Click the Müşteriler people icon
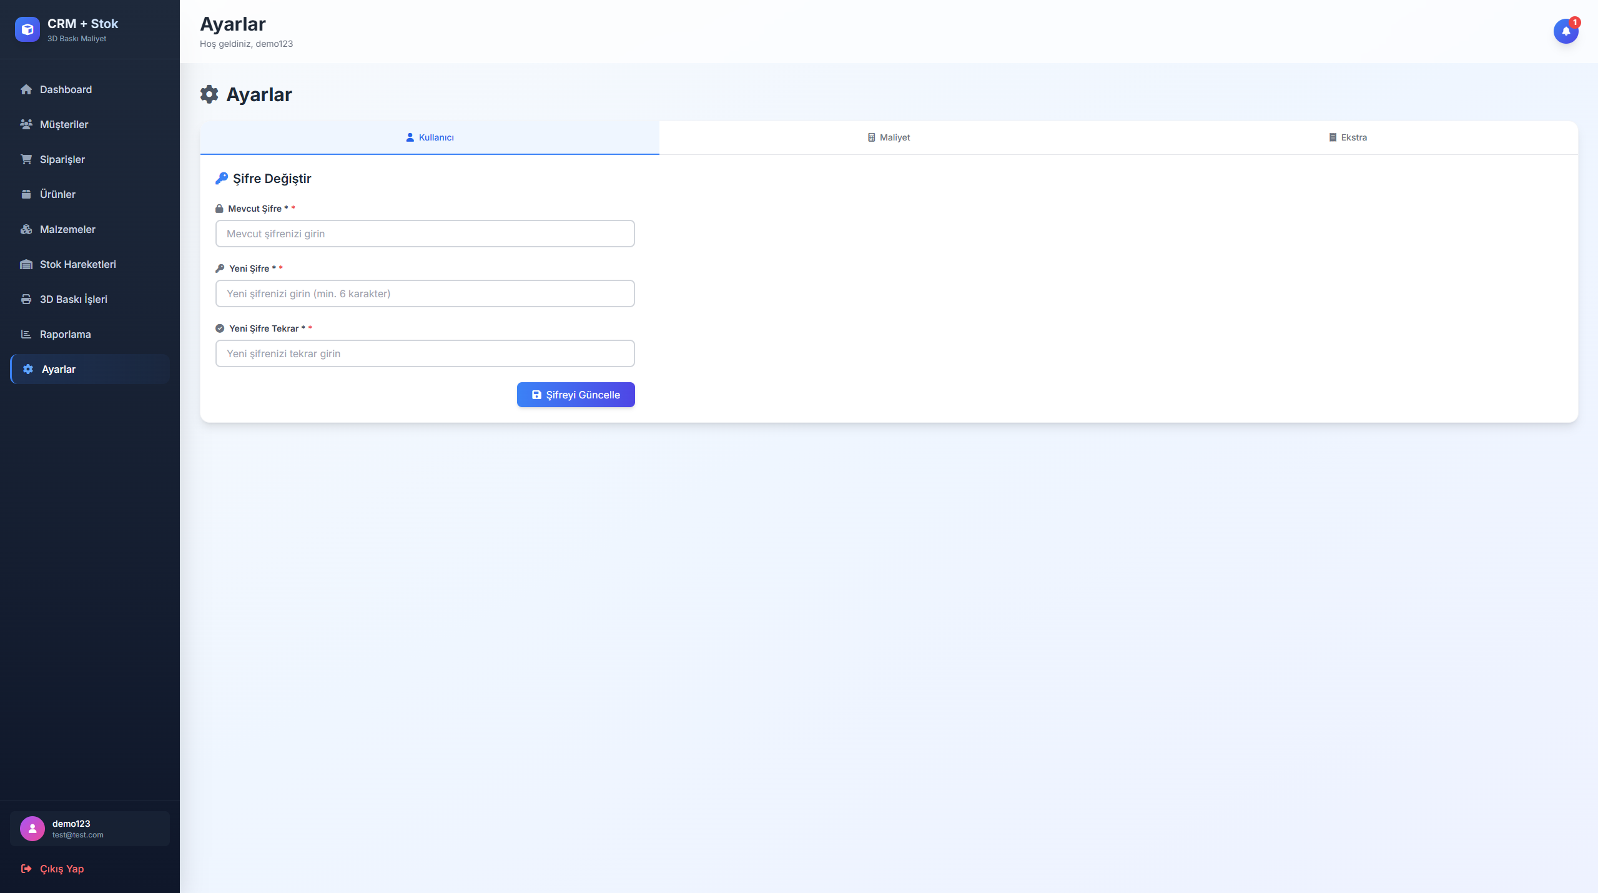 click(x=26, y=124)
